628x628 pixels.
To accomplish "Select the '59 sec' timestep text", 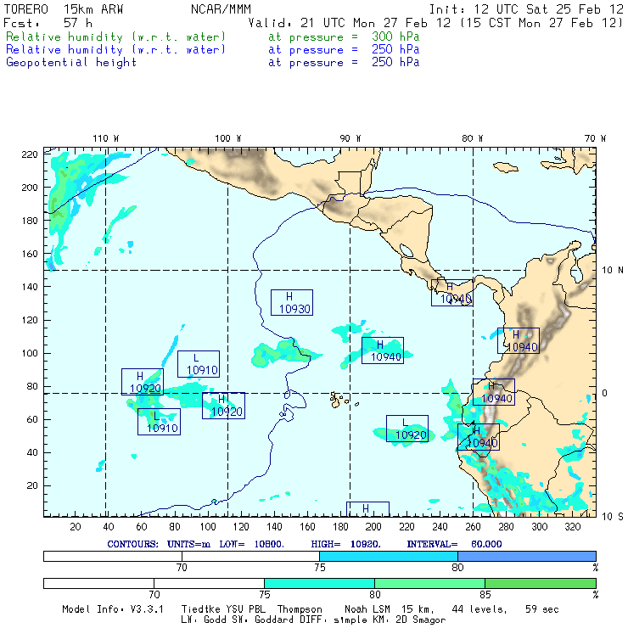I will (x=542, y=609).
